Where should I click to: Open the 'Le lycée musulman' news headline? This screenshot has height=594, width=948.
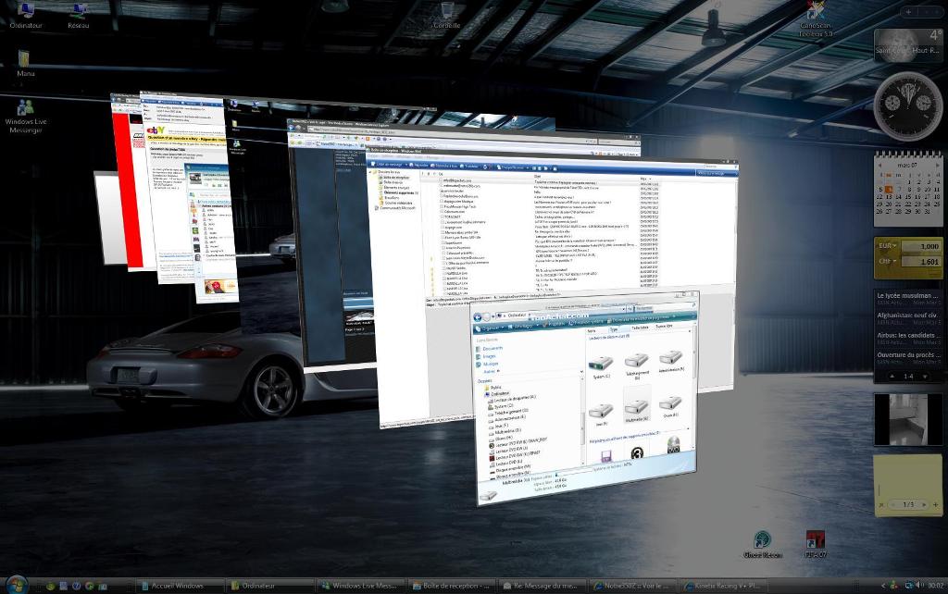pos(906,296)
